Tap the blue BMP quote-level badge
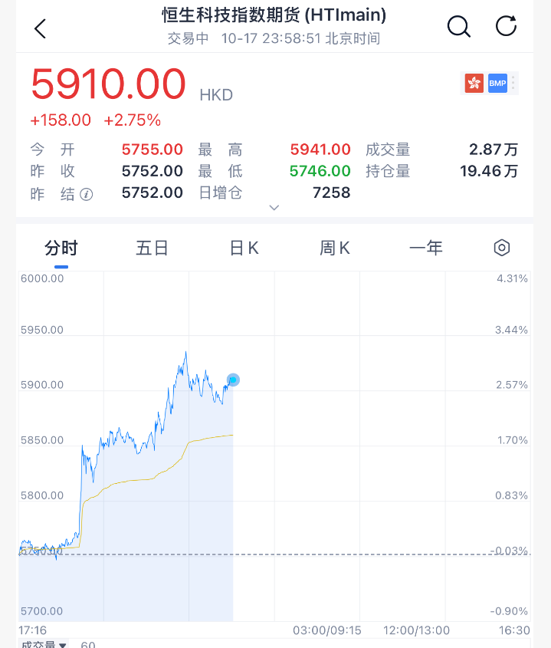Screen dimensions: 551x648 [x=497, y=83]
